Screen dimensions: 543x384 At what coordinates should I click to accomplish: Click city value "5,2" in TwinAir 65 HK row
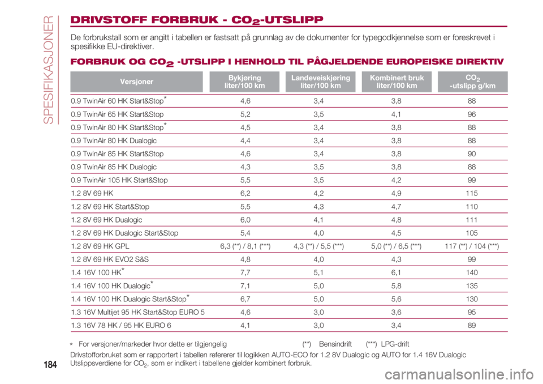(245, 114)
